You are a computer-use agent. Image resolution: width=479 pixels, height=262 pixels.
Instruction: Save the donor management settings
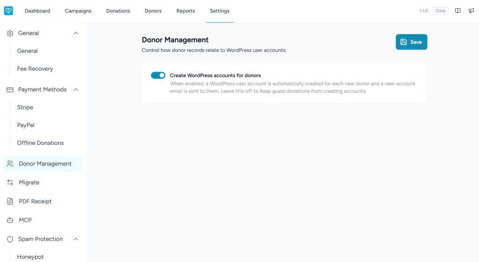412,42
